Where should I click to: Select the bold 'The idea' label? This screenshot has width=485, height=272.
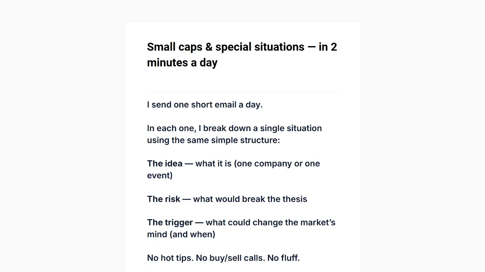(165, 164)
